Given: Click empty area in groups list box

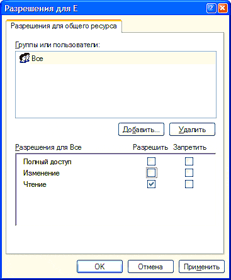Looking at the screenshot, I should click(116, 91).
